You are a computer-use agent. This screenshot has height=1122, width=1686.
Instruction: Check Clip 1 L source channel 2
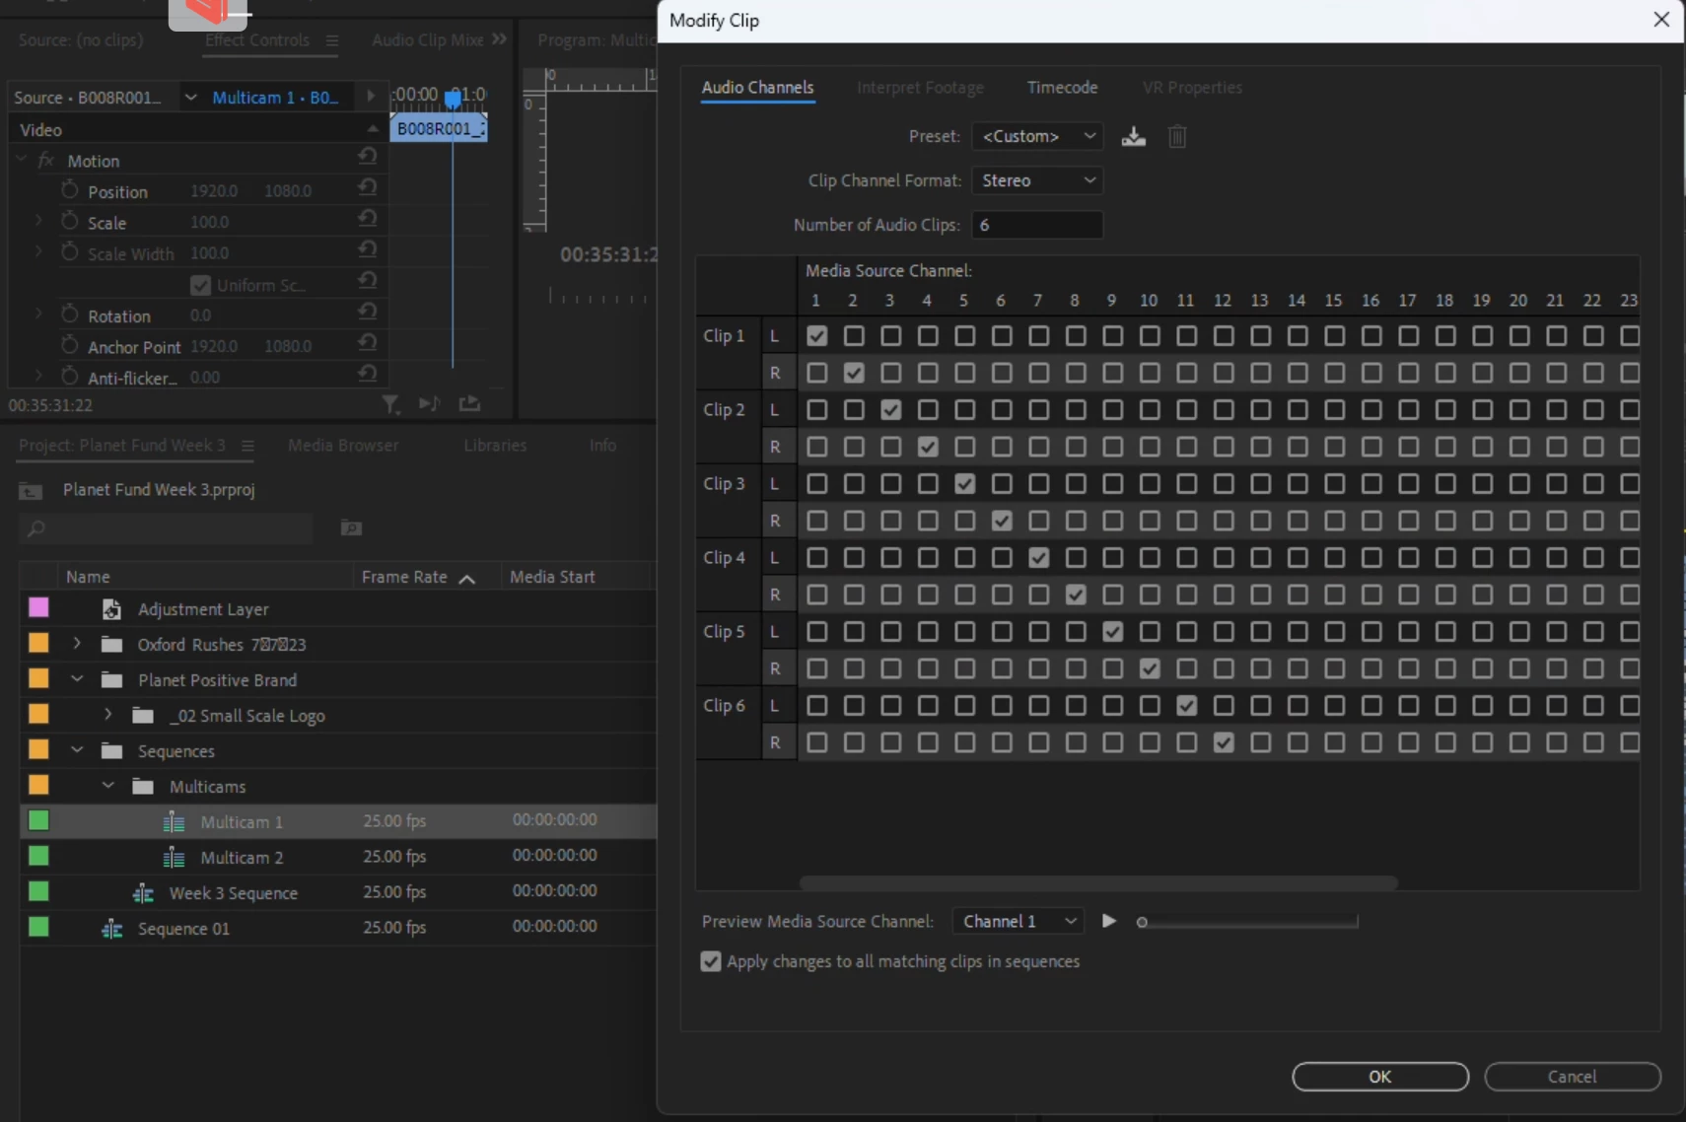click(x=854, y=336)
